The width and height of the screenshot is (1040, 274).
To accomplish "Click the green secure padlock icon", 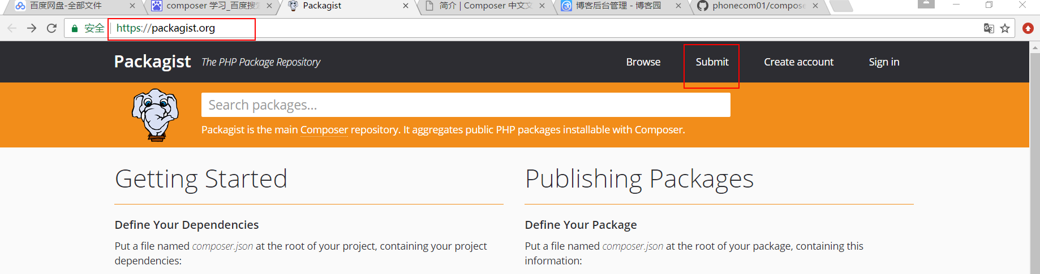I will tap(75, 28).
